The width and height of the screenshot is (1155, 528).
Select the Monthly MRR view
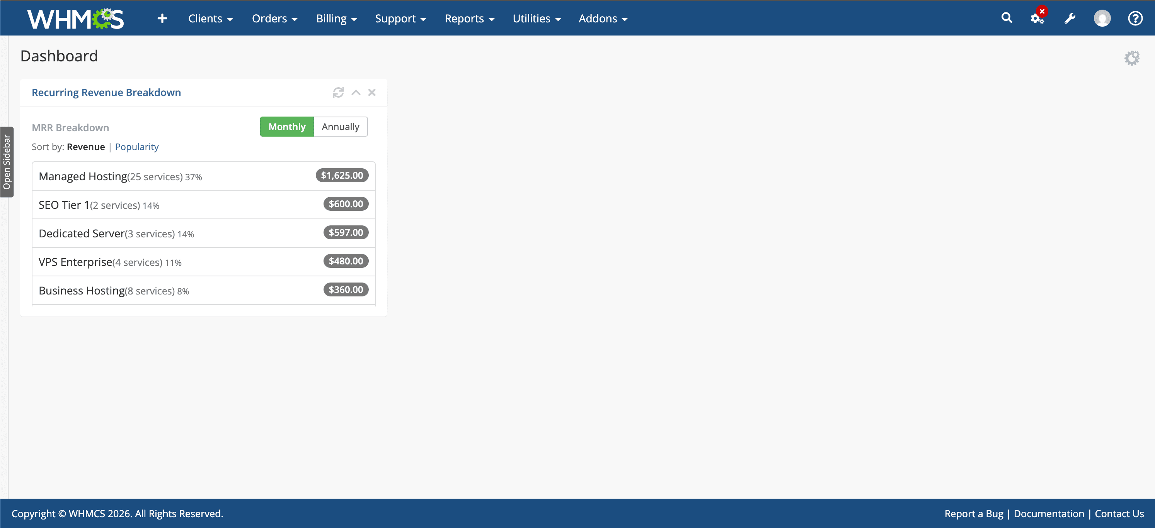click(286, 127)
